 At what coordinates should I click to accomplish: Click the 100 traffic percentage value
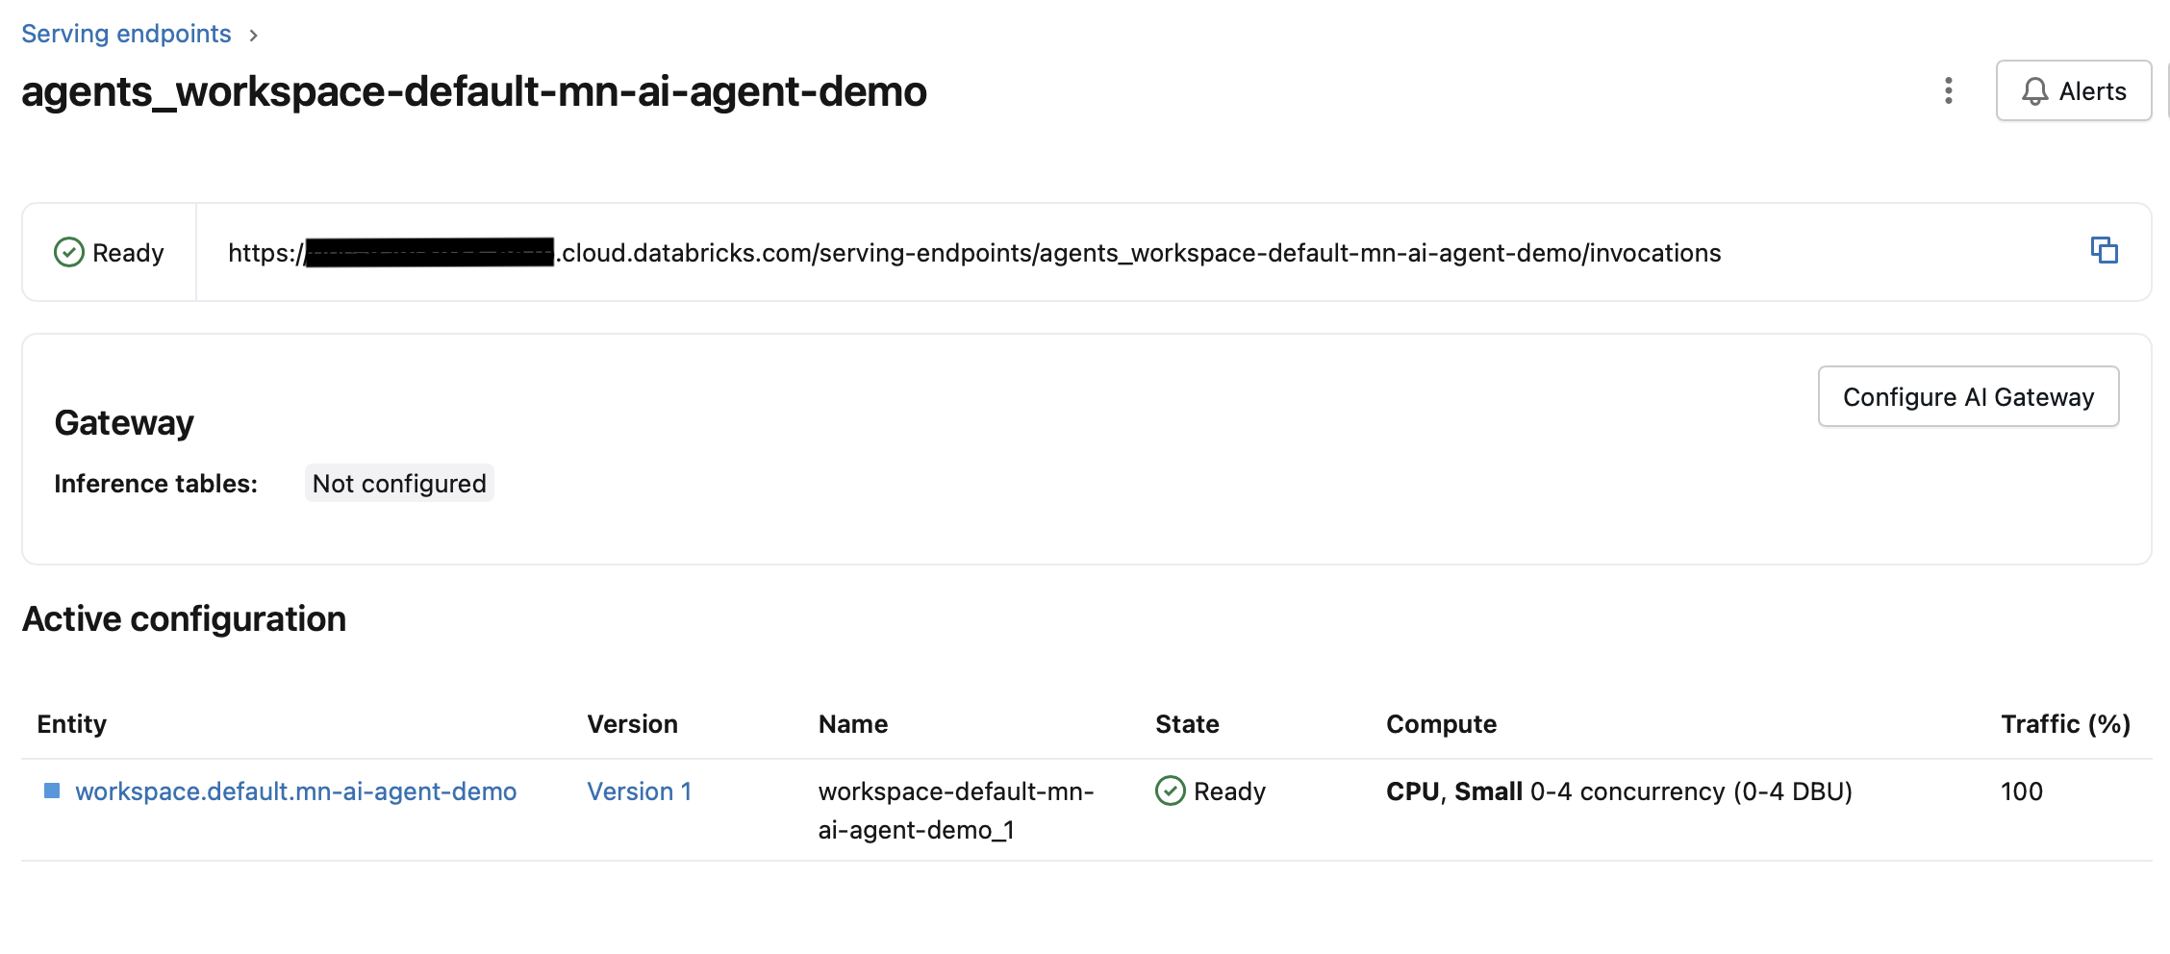(x=2022, y=791)
